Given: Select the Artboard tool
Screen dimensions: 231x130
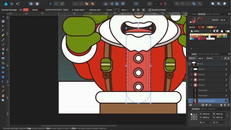Looking at the screenshot, I should pos(3,21).
